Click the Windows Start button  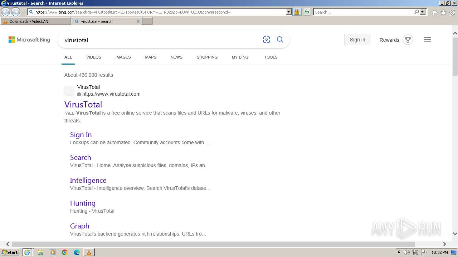(x=10, y=252)
